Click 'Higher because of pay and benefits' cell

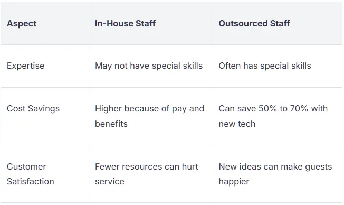tap(150, 116)
